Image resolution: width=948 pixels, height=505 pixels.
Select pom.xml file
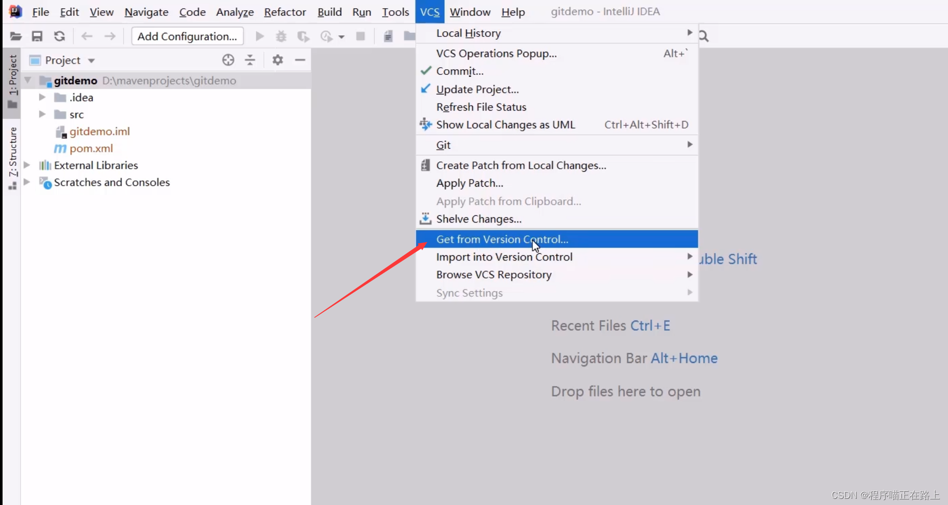pyautogui.click(x=91, y=148)
